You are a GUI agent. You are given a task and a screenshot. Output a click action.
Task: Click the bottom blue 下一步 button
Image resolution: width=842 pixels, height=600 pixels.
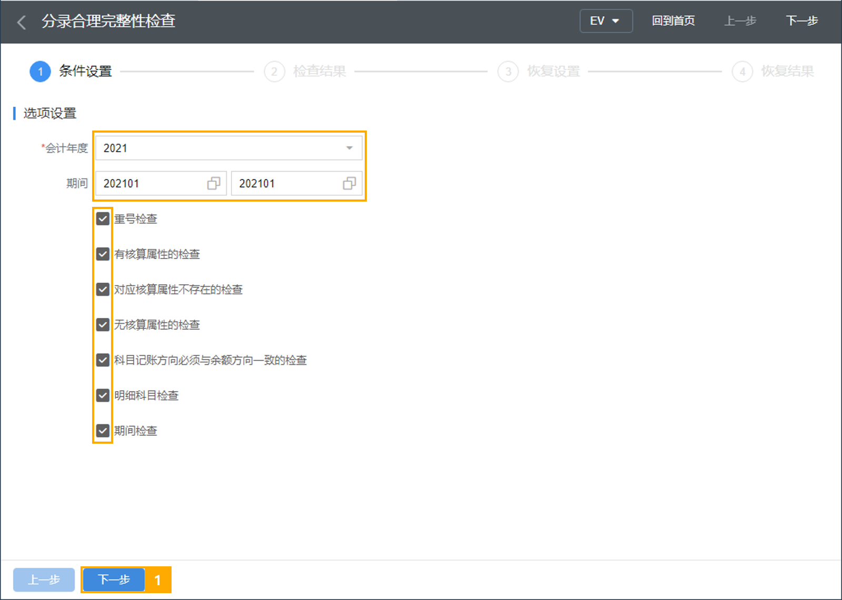(x=114, y=579)
